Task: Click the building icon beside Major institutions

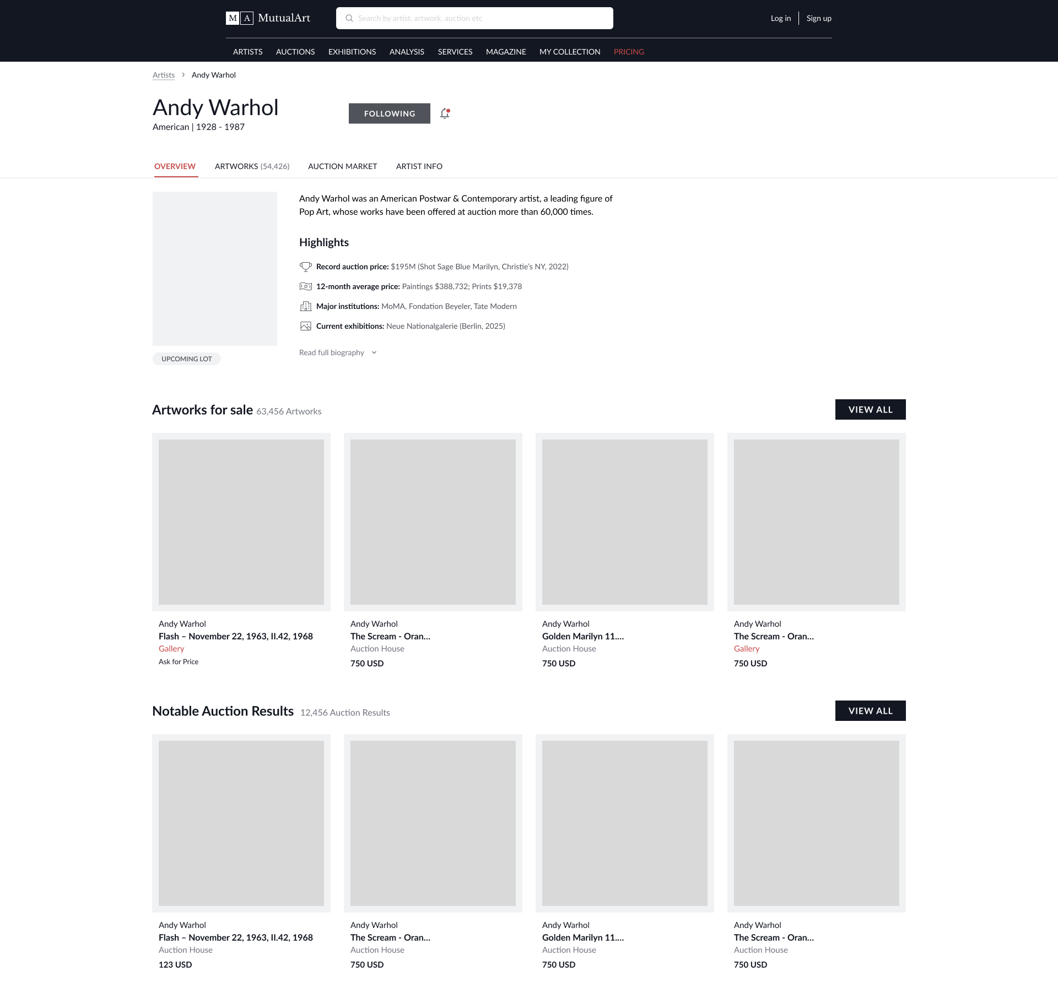Action: [x=305, y=306]
